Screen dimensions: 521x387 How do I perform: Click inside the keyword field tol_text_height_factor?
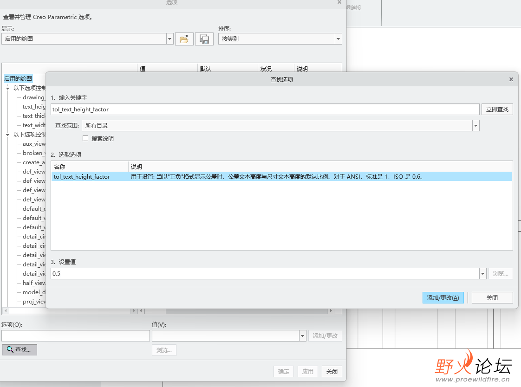(x=265, y=109)
